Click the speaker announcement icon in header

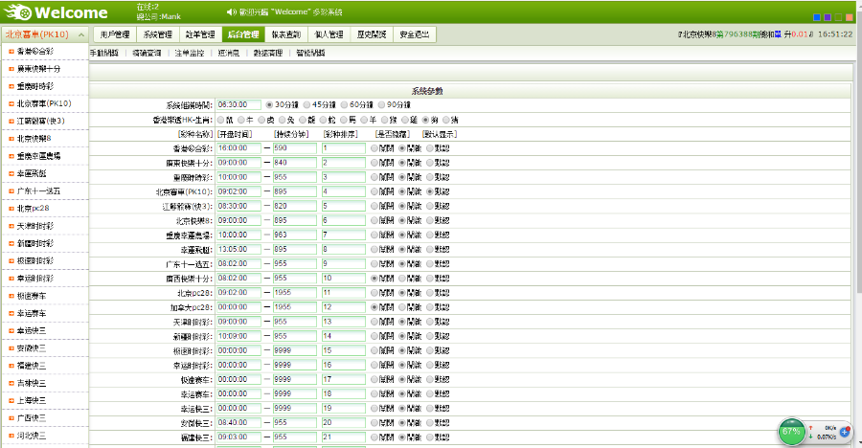point(231,12)
